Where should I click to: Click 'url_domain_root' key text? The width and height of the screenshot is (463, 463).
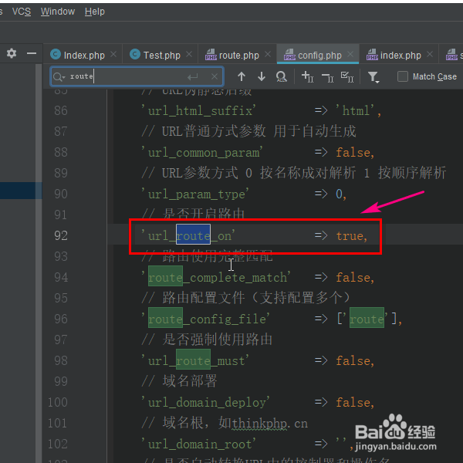click(x=198, y=444)
